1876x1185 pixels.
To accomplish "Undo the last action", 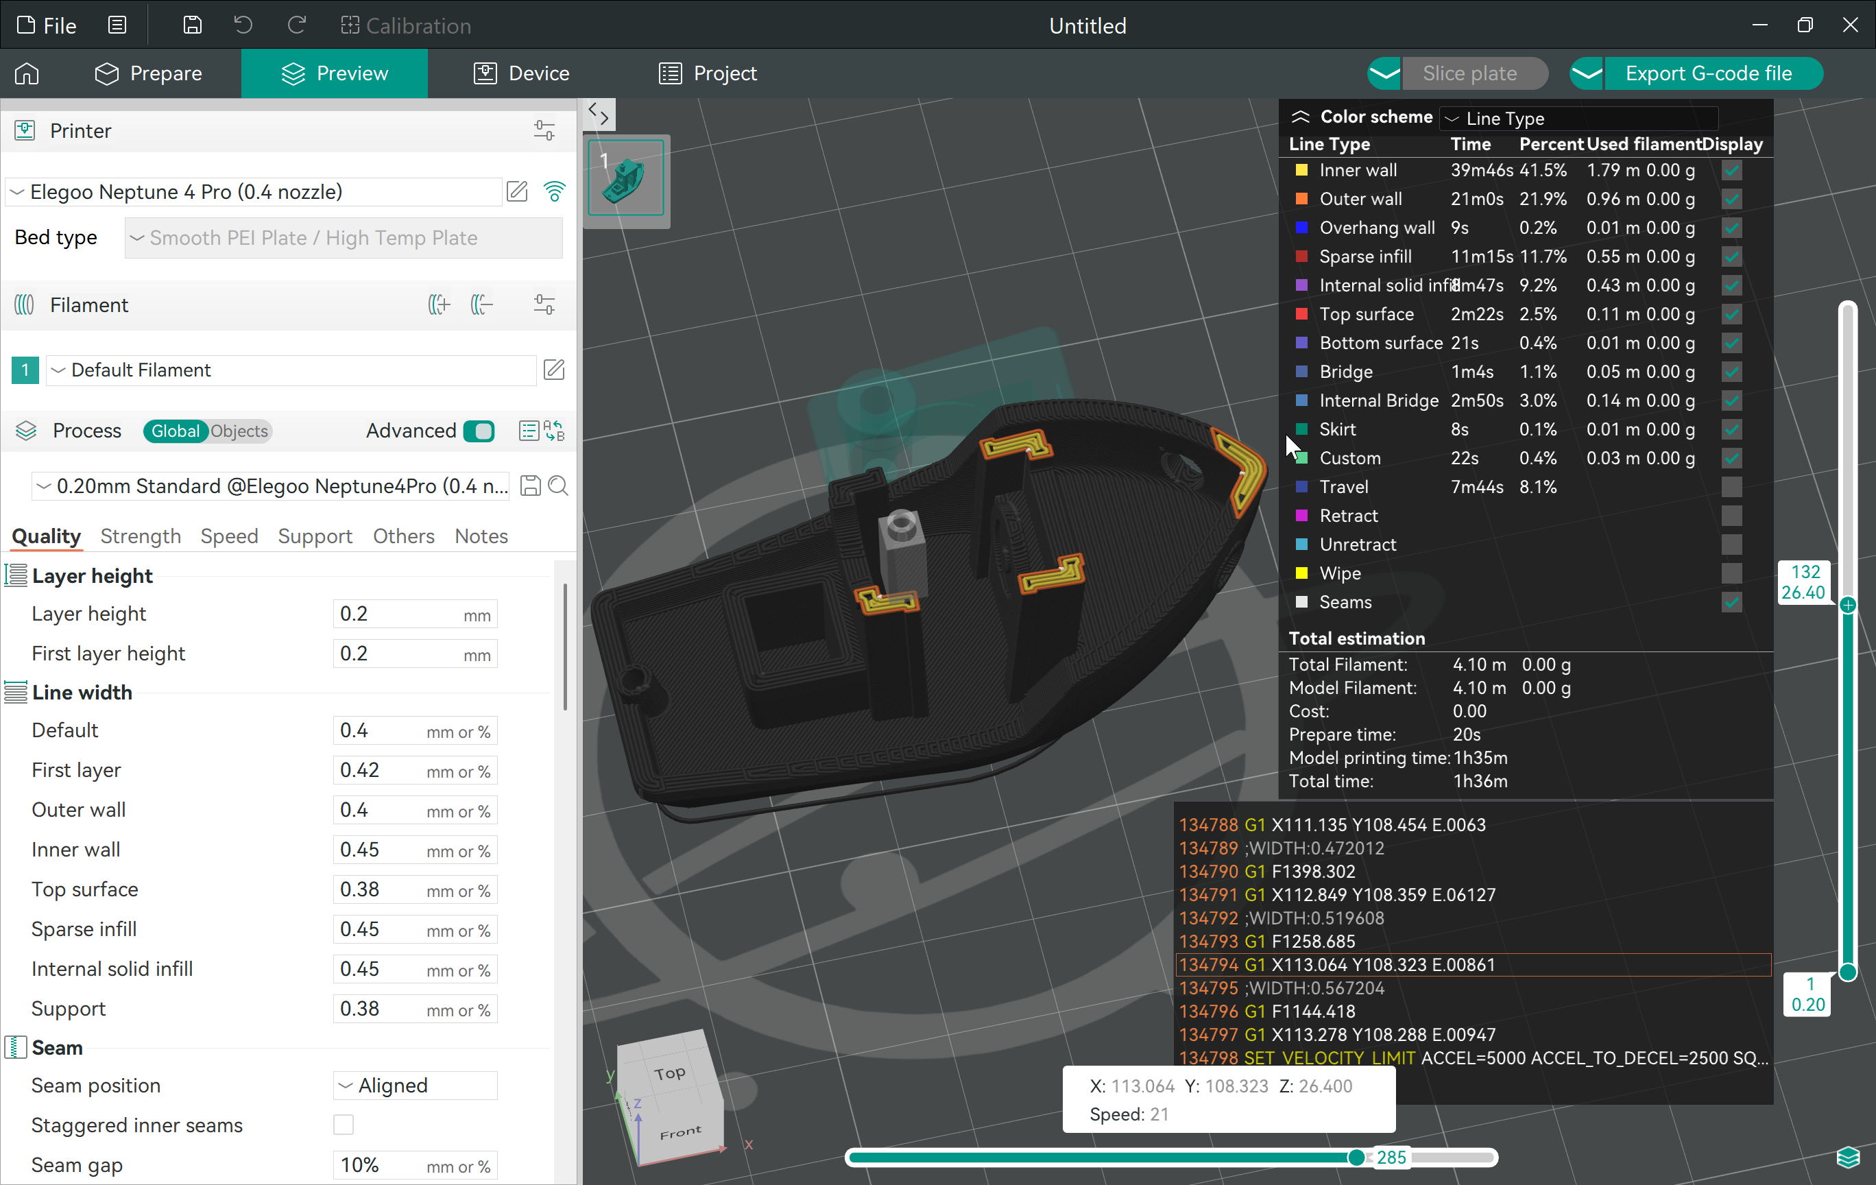I will point(243,25).
